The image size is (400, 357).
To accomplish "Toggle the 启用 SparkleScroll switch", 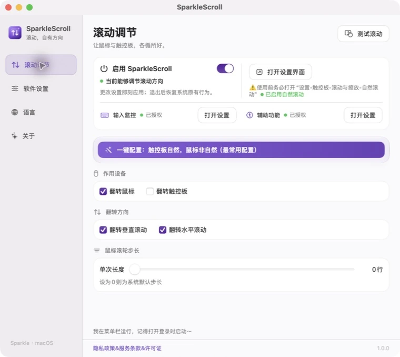I will [225, 68].
